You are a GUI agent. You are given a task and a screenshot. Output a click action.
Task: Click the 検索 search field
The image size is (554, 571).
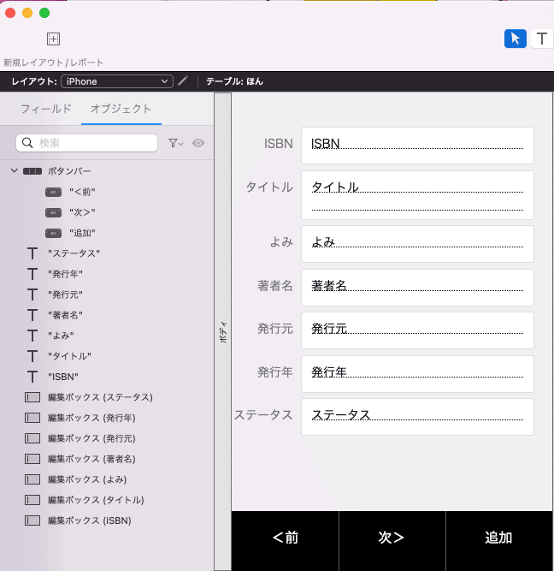[x=86, y=143]
